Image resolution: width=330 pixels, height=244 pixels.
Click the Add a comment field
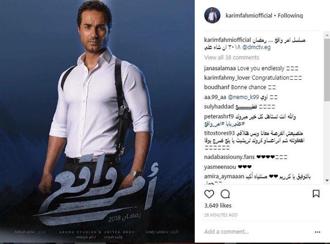pyautogui.click(x=258, y=232)
